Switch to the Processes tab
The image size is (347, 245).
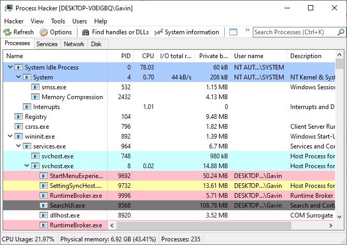pyautogui.click(x=17, y=43)
